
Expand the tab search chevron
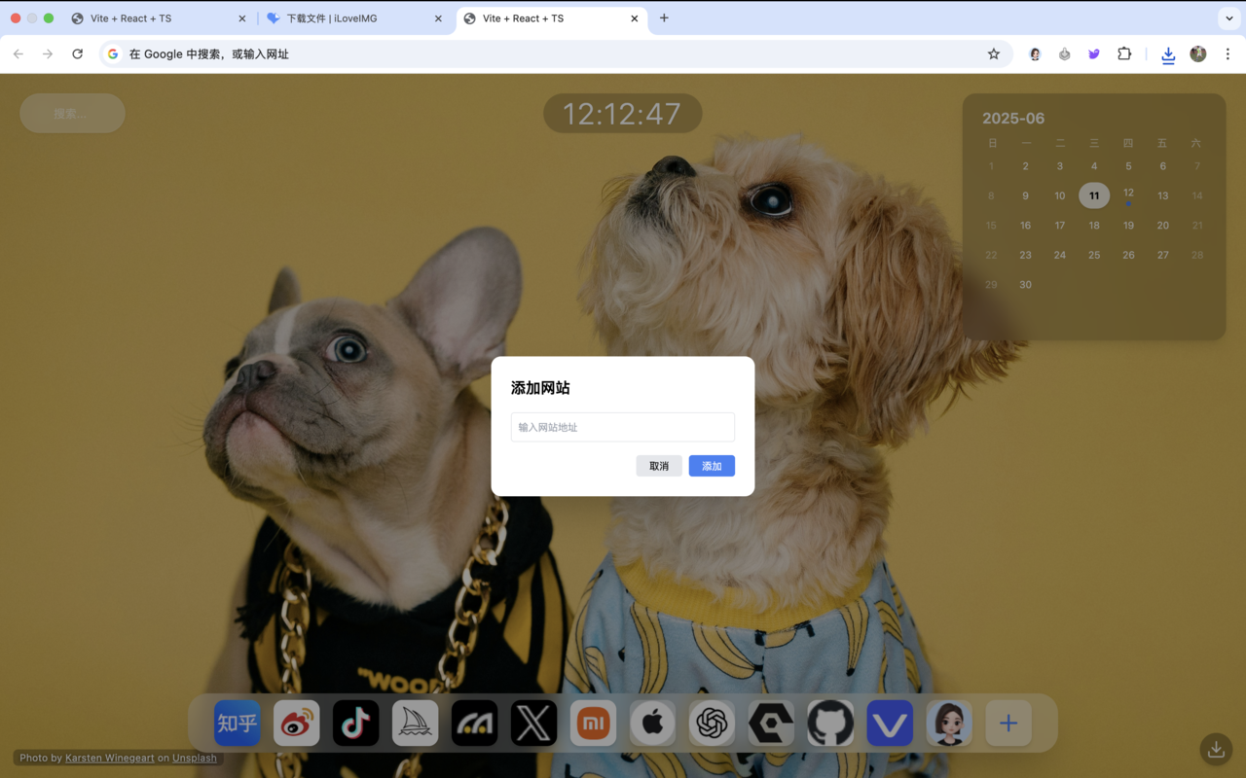point(1229,18)
